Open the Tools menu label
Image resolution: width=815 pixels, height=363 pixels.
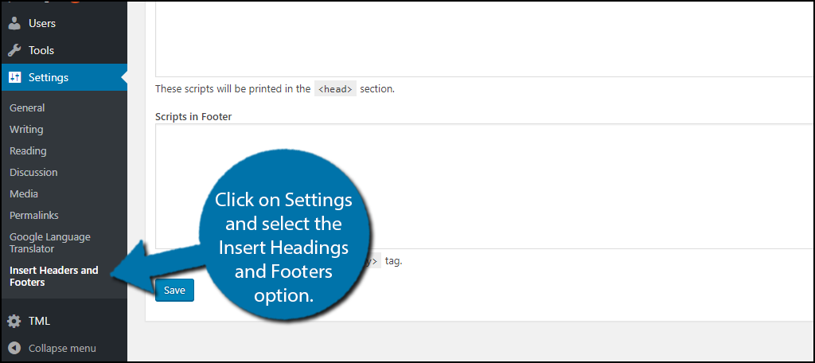[41, 50]
